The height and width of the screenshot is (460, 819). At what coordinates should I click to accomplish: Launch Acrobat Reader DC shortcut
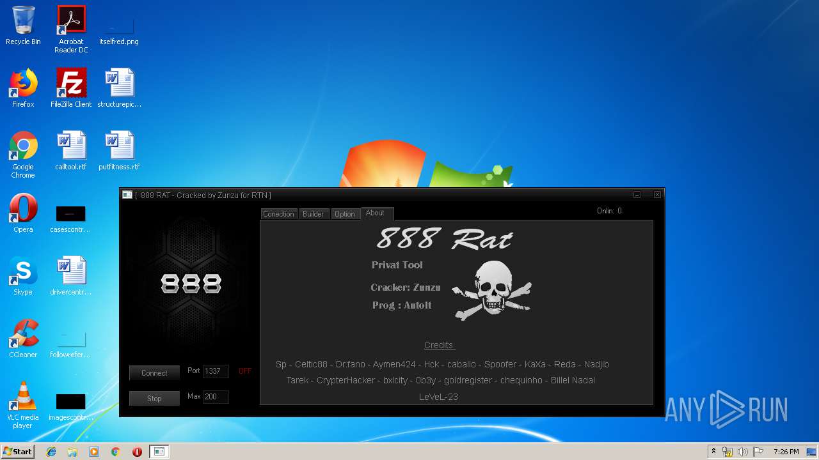tap(71, 29)
